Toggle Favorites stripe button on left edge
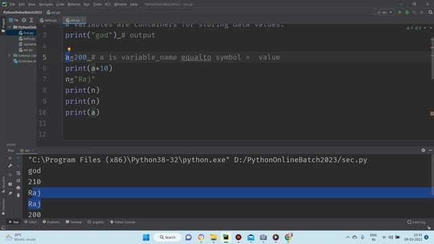434x244 pixels. pos(3,207)
